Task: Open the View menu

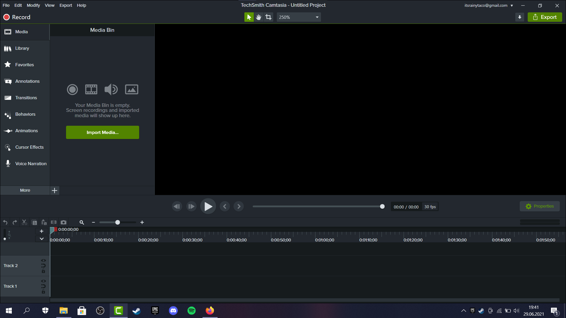Action: pos(50,5)
